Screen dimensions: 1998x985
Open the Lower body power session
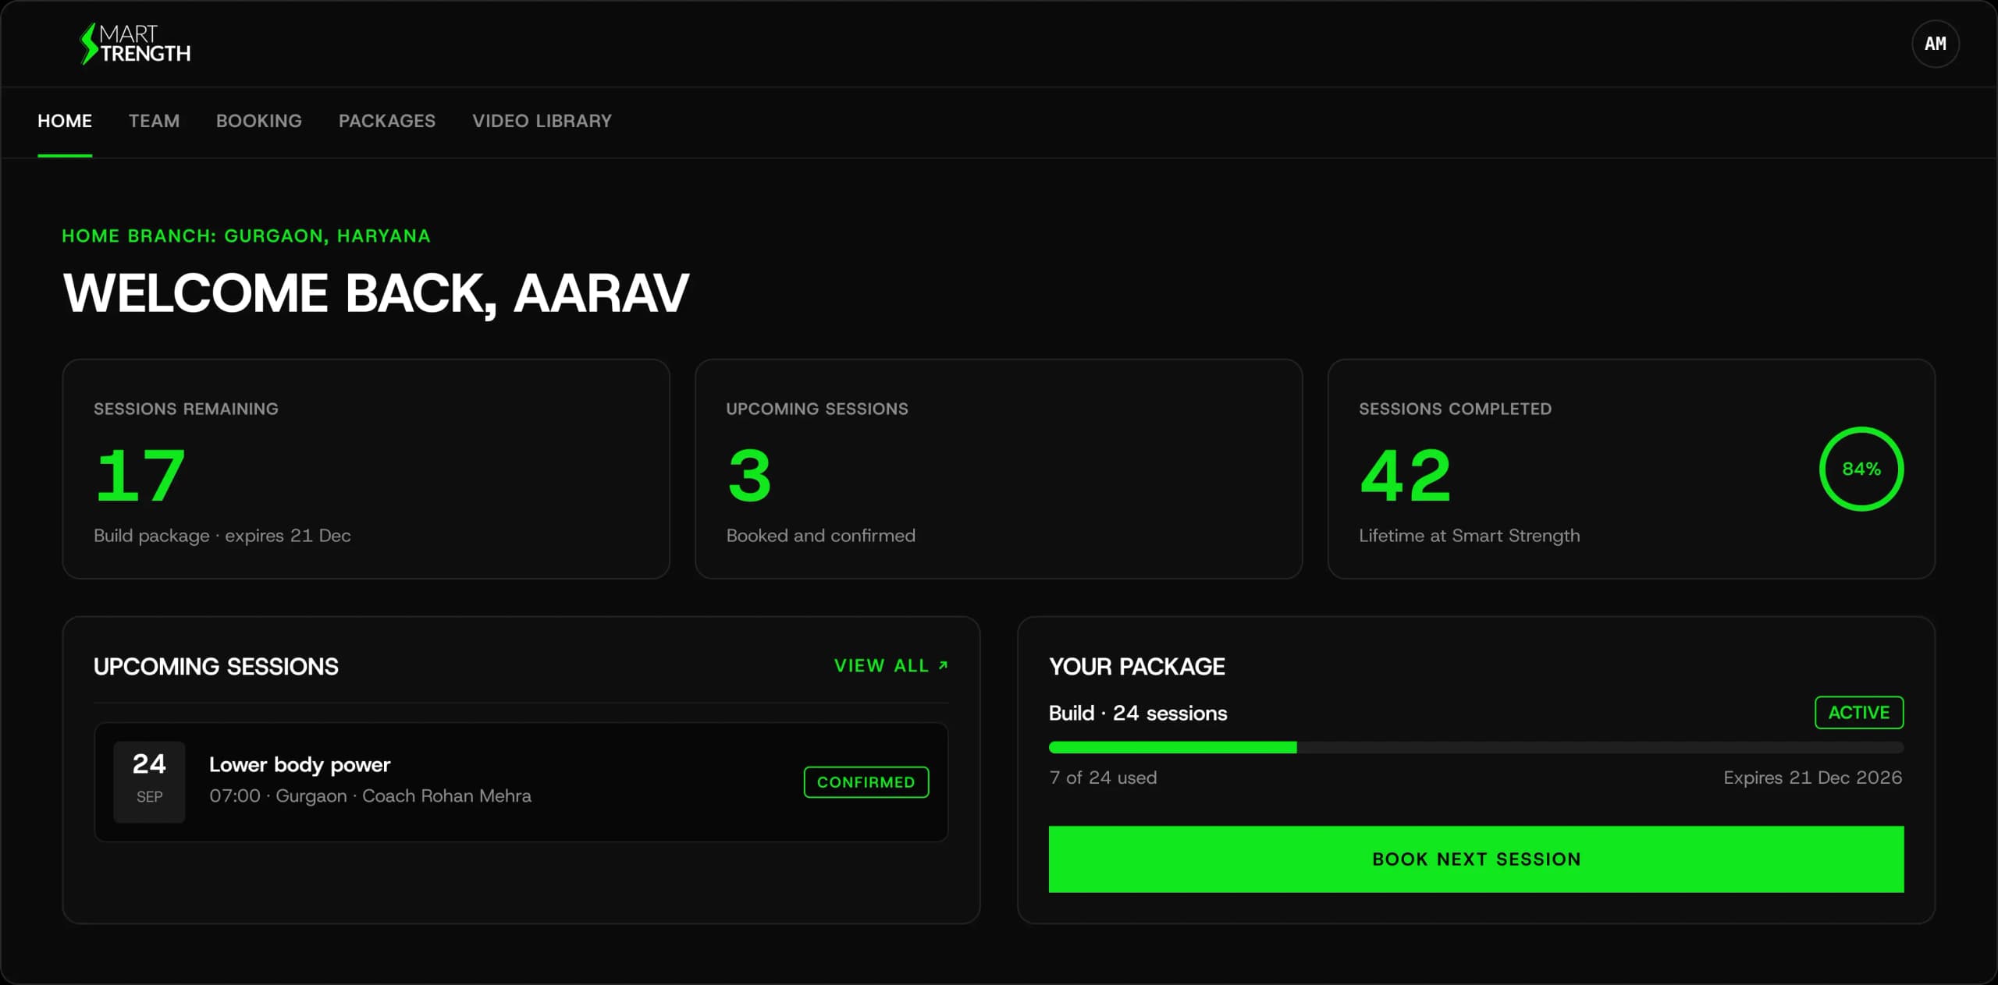(521, 781)
